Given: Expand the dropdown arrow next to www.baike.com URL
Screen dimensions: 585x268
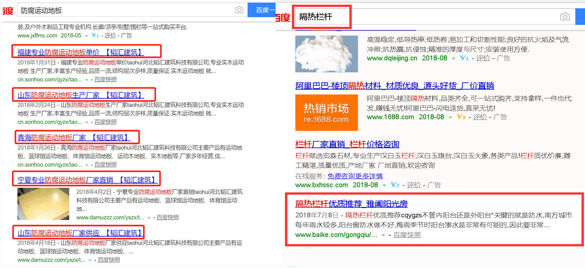Looking at the screenshot, I should (383, 235).
